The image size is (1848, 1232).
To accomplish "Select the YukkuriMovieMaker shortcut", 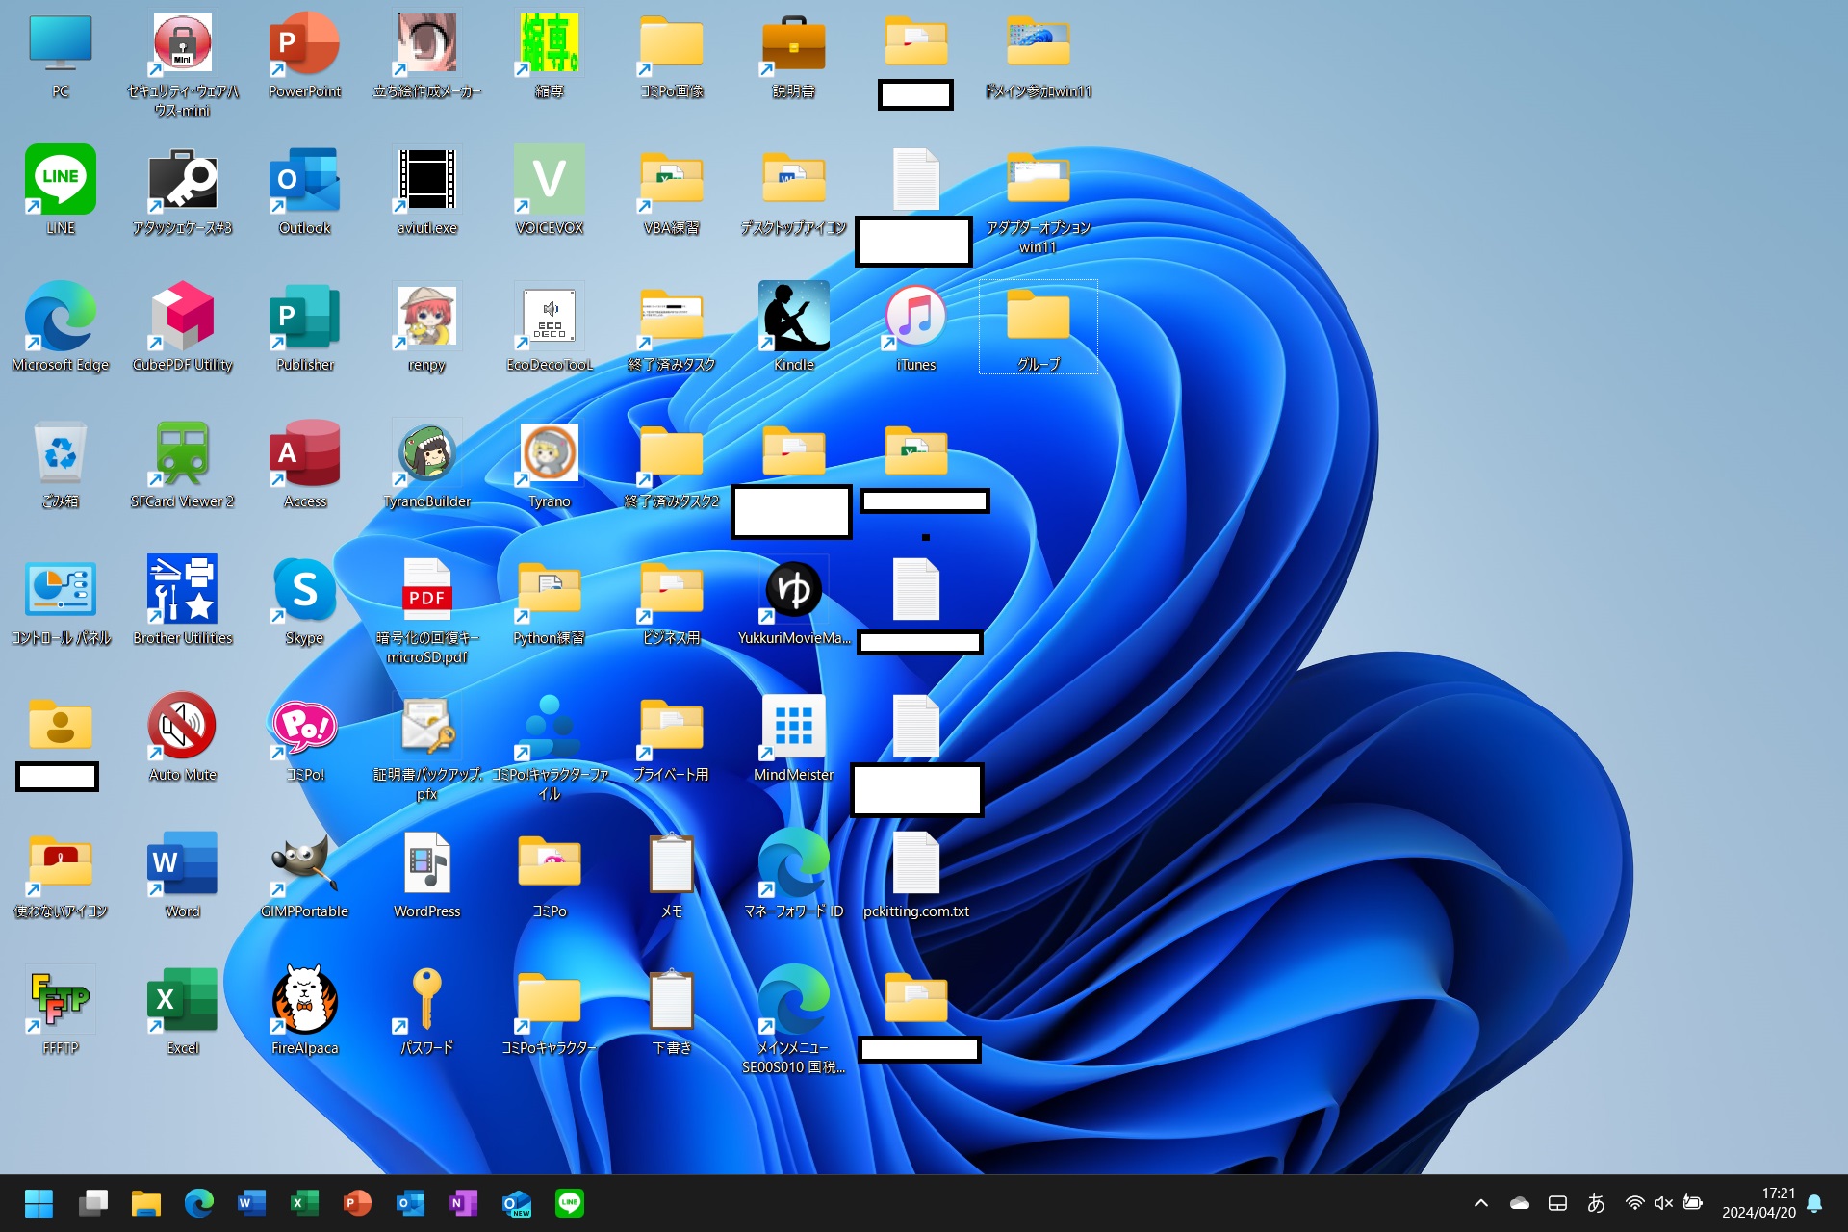I will [793, 590].
